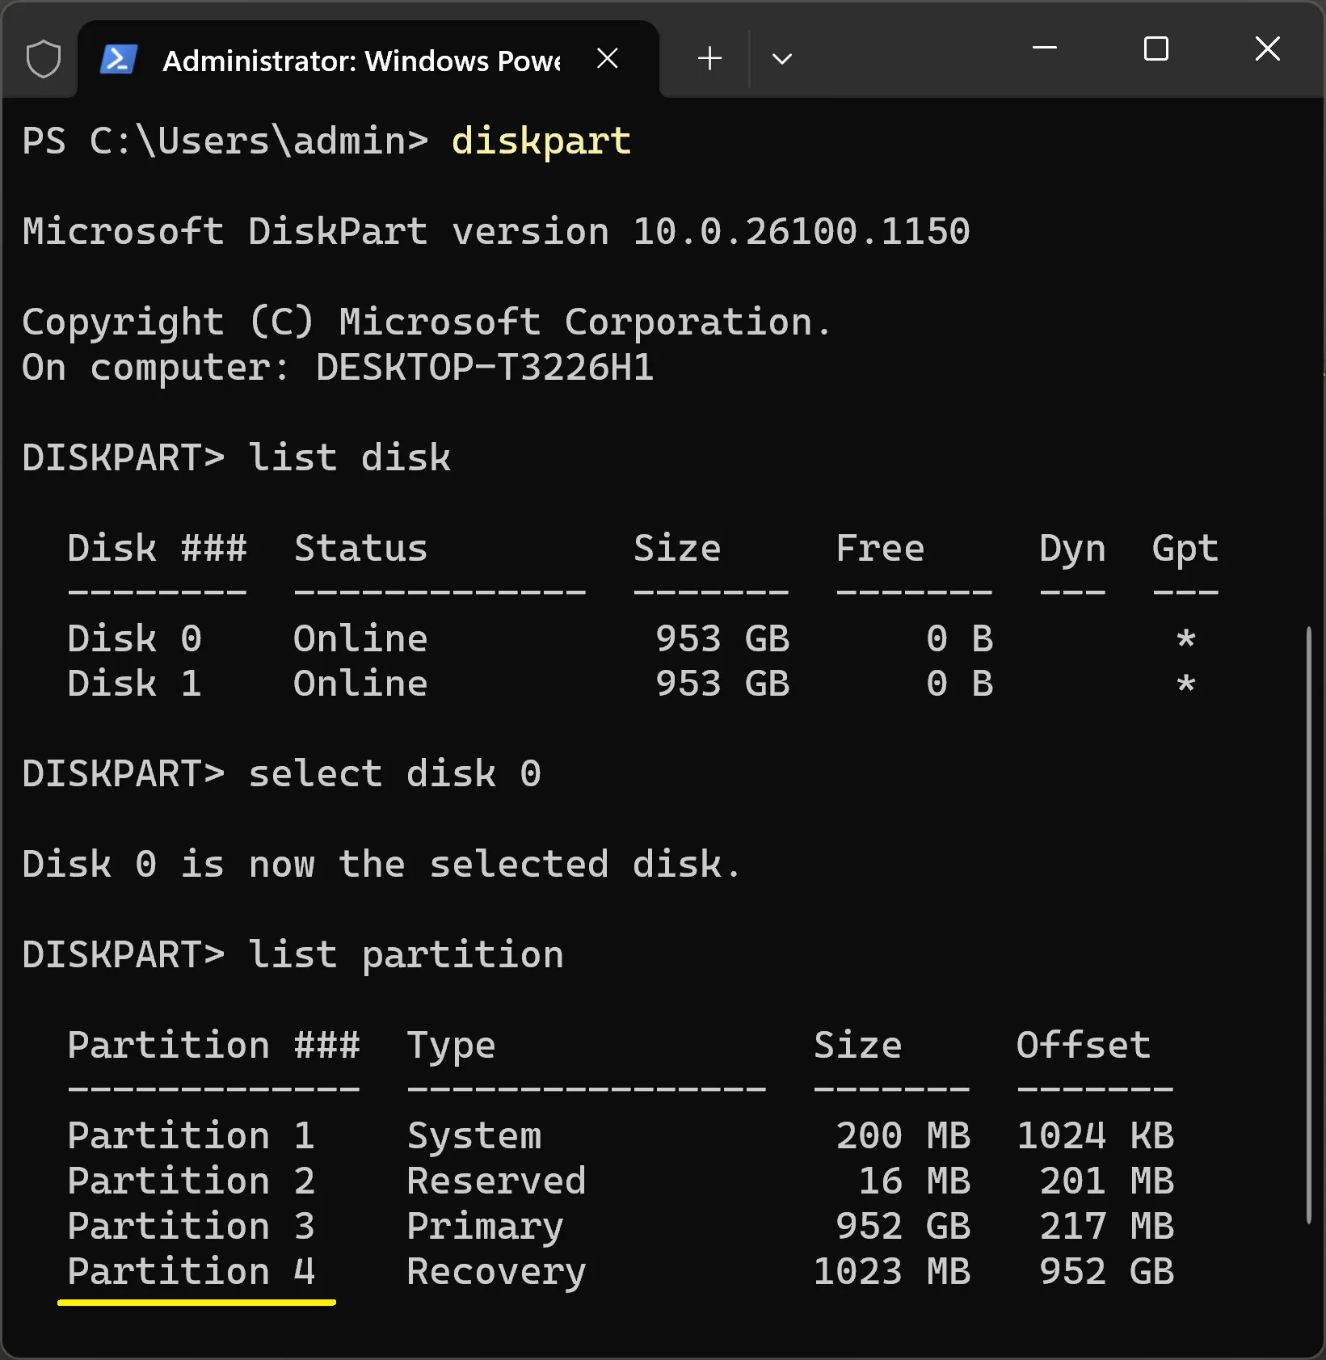This screenshot has width=1326, height=1360.
Task: Close the terminal window
Action: pyautogui.click(x=1268, y=48)
